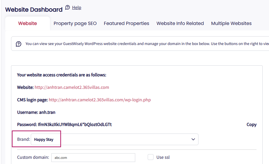Click the Username anh.tran text

[x=36, y=112]
